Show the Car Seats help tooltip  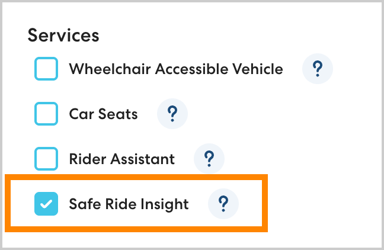172,113
